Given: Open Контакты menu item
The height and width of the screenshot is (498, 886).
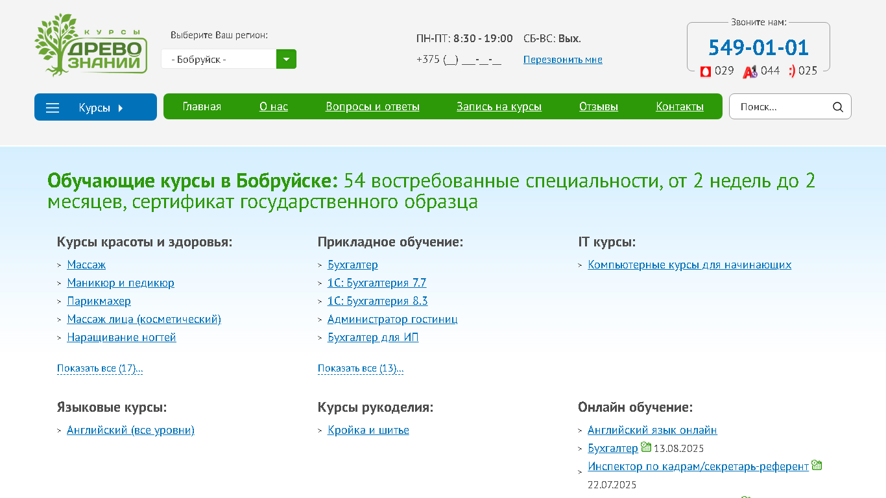Looking at the screenshot, I should (680, 106).
